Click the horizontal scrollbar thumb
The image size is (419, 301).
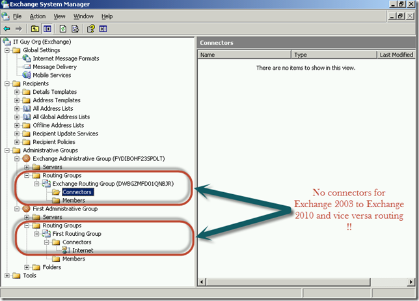click(x=288, y=281)
